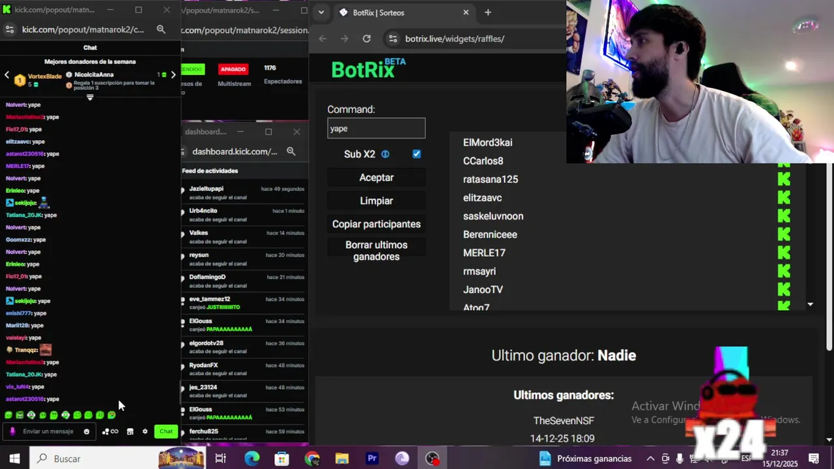Select the BotRix | Sorteos tab
Image resolution: width=834 pixels, height=469 pixels.
click(x=404, y=12)
